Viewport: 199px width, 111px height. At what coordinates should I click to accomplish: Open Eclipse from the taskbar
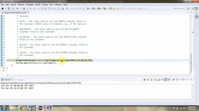coord(40,108)
